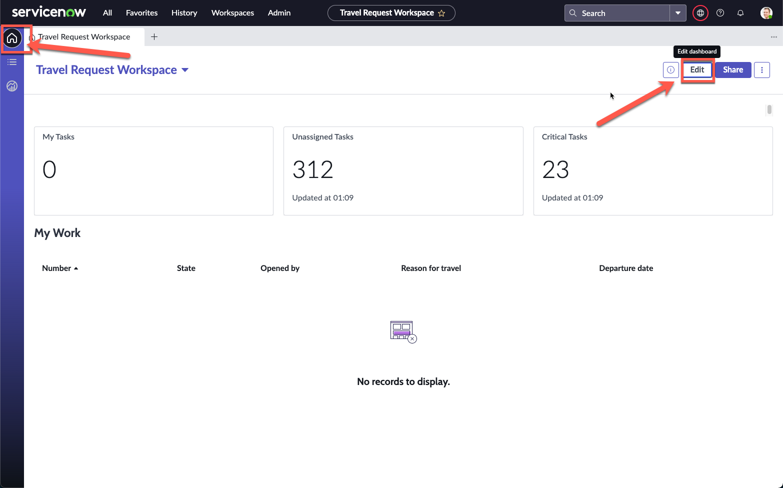Open the All menu
Viewport: 783px width, 488px height.
click(107, 13)
